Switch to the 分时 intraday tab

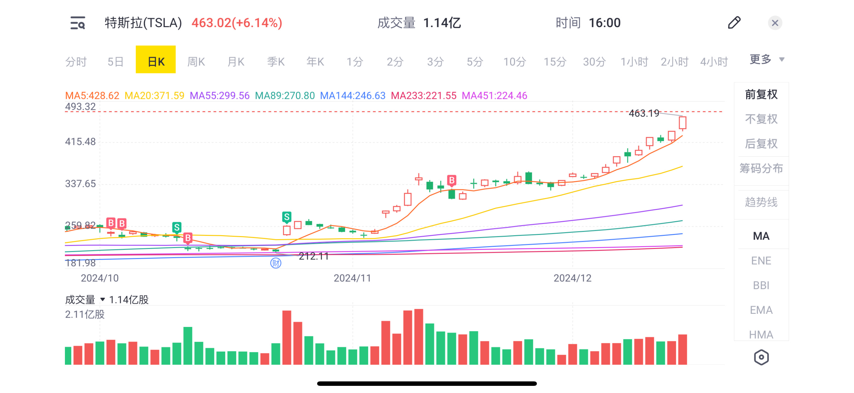[76, 62]
